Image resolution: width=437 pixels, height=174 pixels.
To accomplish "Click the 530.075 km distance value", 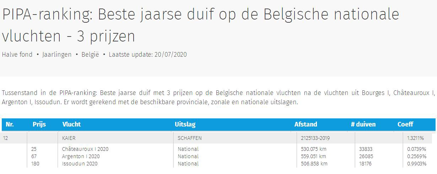I will [x=313, y=149].
